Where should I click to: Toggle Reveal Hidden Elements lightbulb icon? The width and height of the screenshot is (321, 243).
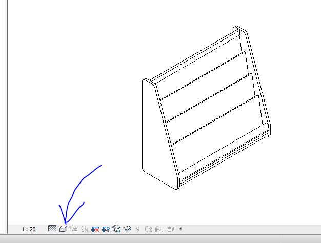tap(138, 229)
